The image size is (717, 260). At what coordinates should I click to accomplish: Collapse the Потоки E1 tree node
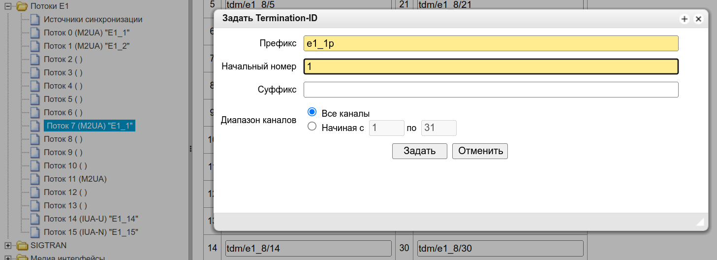point(8,6)
